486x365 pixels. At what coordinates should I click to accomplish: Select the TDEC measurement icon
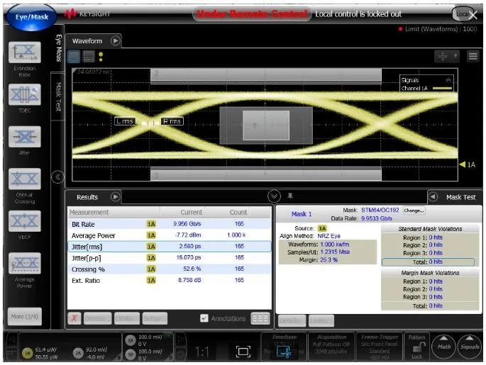coord(25,94)
